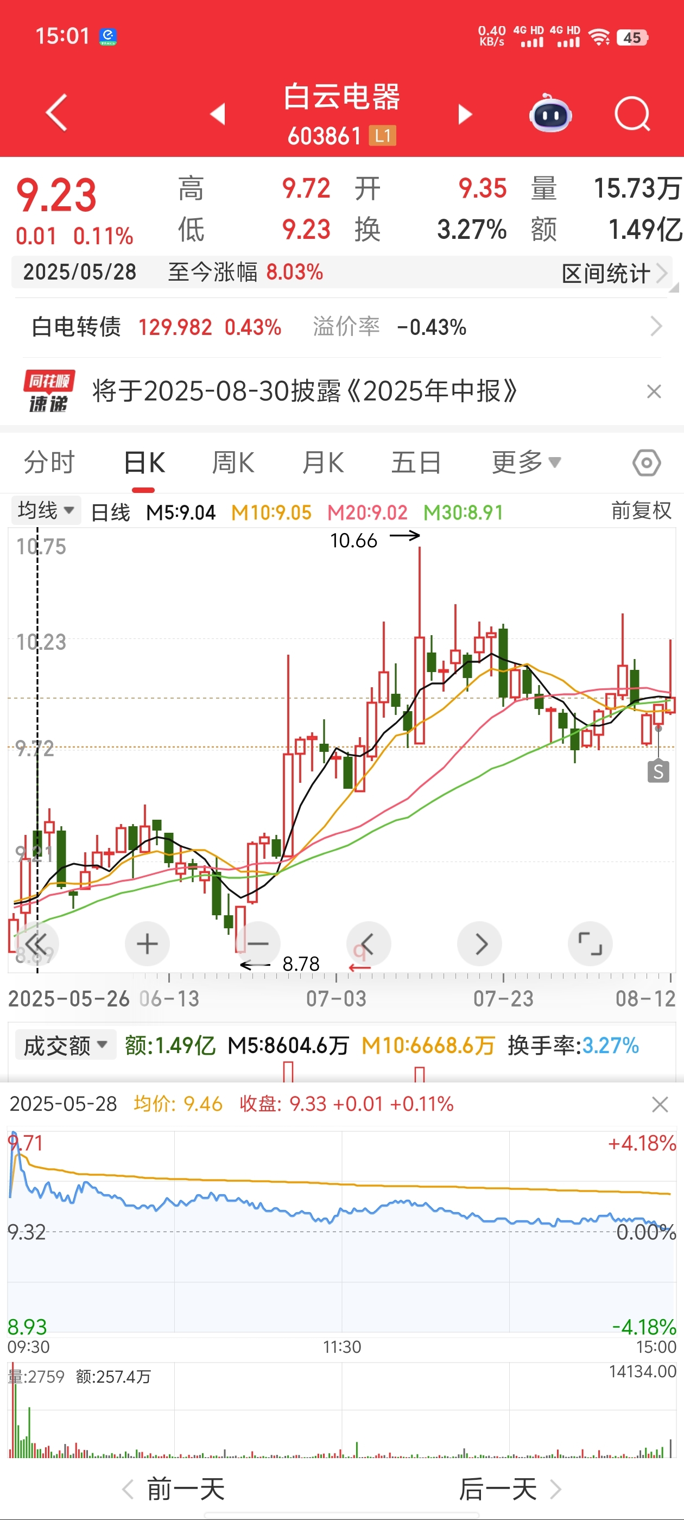Open 白电转债 convertible bond row

pos(341,326)
